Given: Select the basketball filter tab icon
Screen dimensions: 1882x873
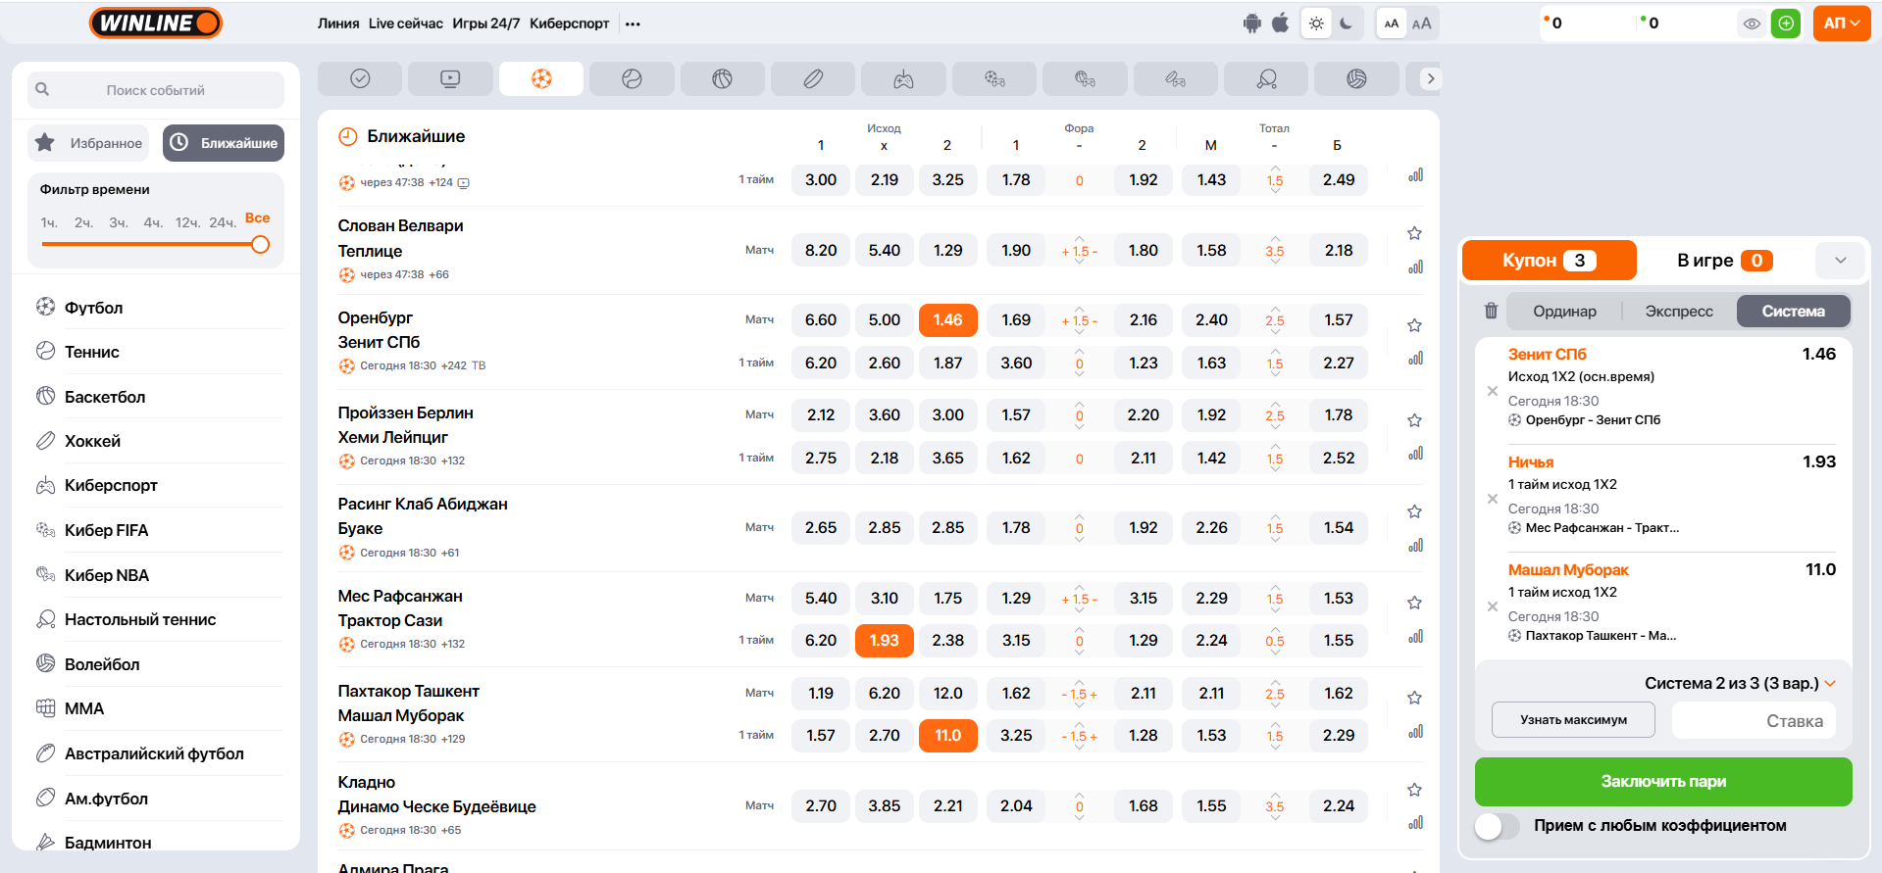Looking at the screenshot, I should pyautogui.click(x=723, y=78).
